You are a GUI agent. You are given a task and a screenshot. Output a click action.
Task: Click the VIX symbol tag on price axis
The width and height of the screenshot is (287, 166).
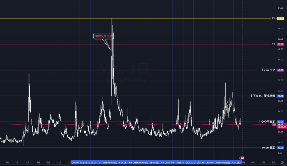tap(274, 125)
